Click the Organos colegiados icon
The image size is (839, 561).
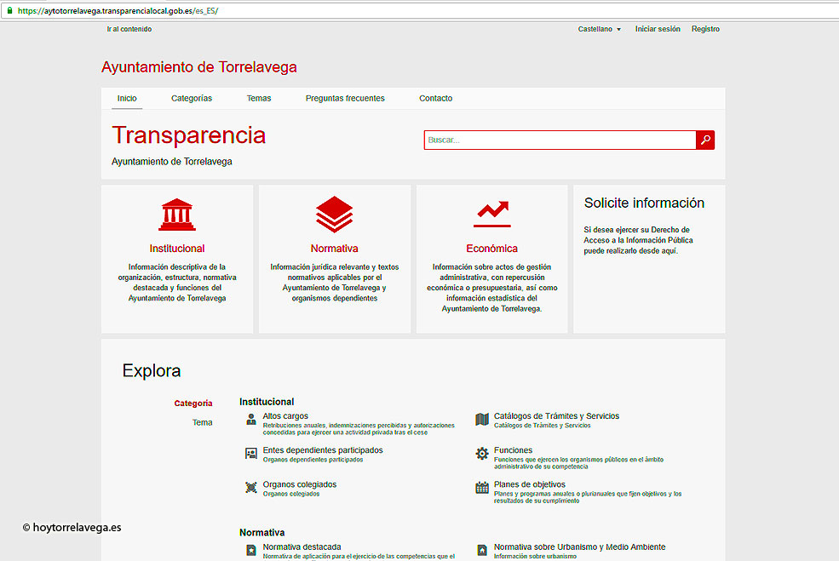251,488
